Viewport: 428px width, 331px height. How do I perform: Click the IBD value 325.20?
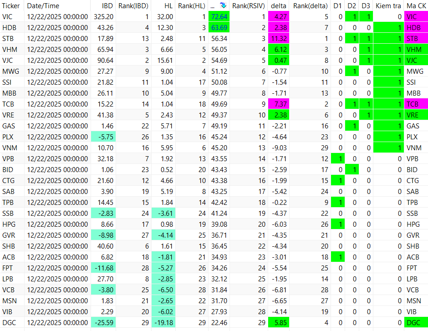click(x=103, y=17)
